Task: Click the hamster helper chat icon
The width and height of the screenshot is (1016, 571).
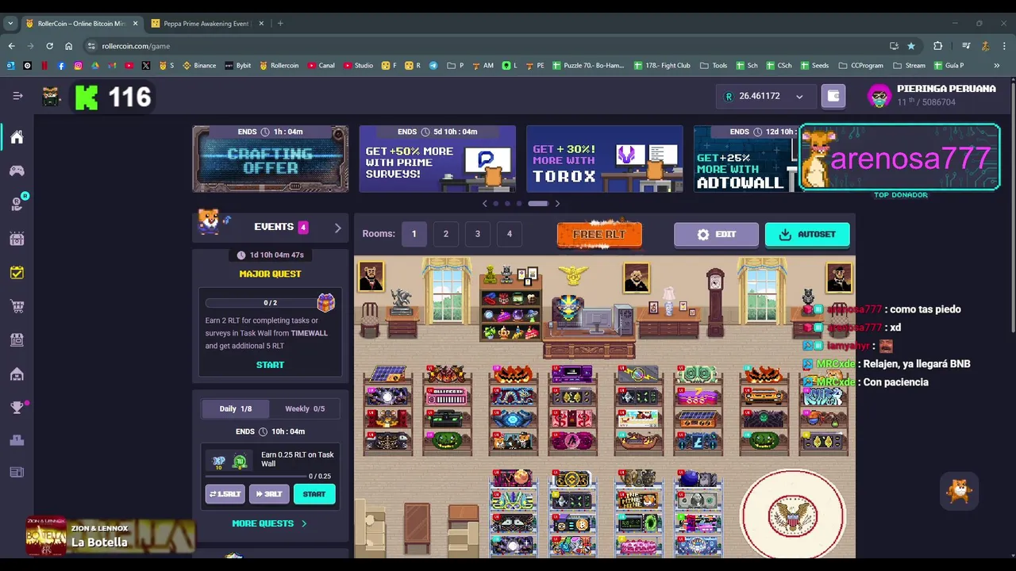Action: 960,492
